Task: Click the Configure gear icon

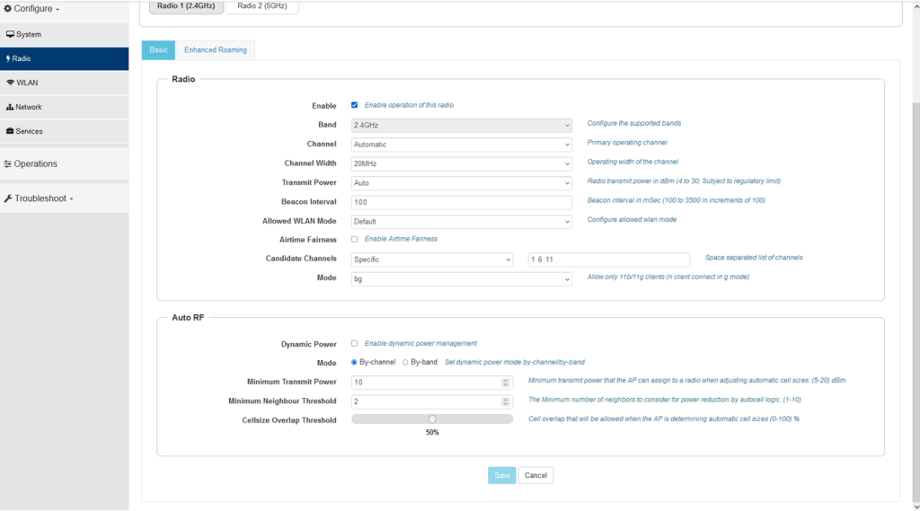Action: [x=7, y=9]
